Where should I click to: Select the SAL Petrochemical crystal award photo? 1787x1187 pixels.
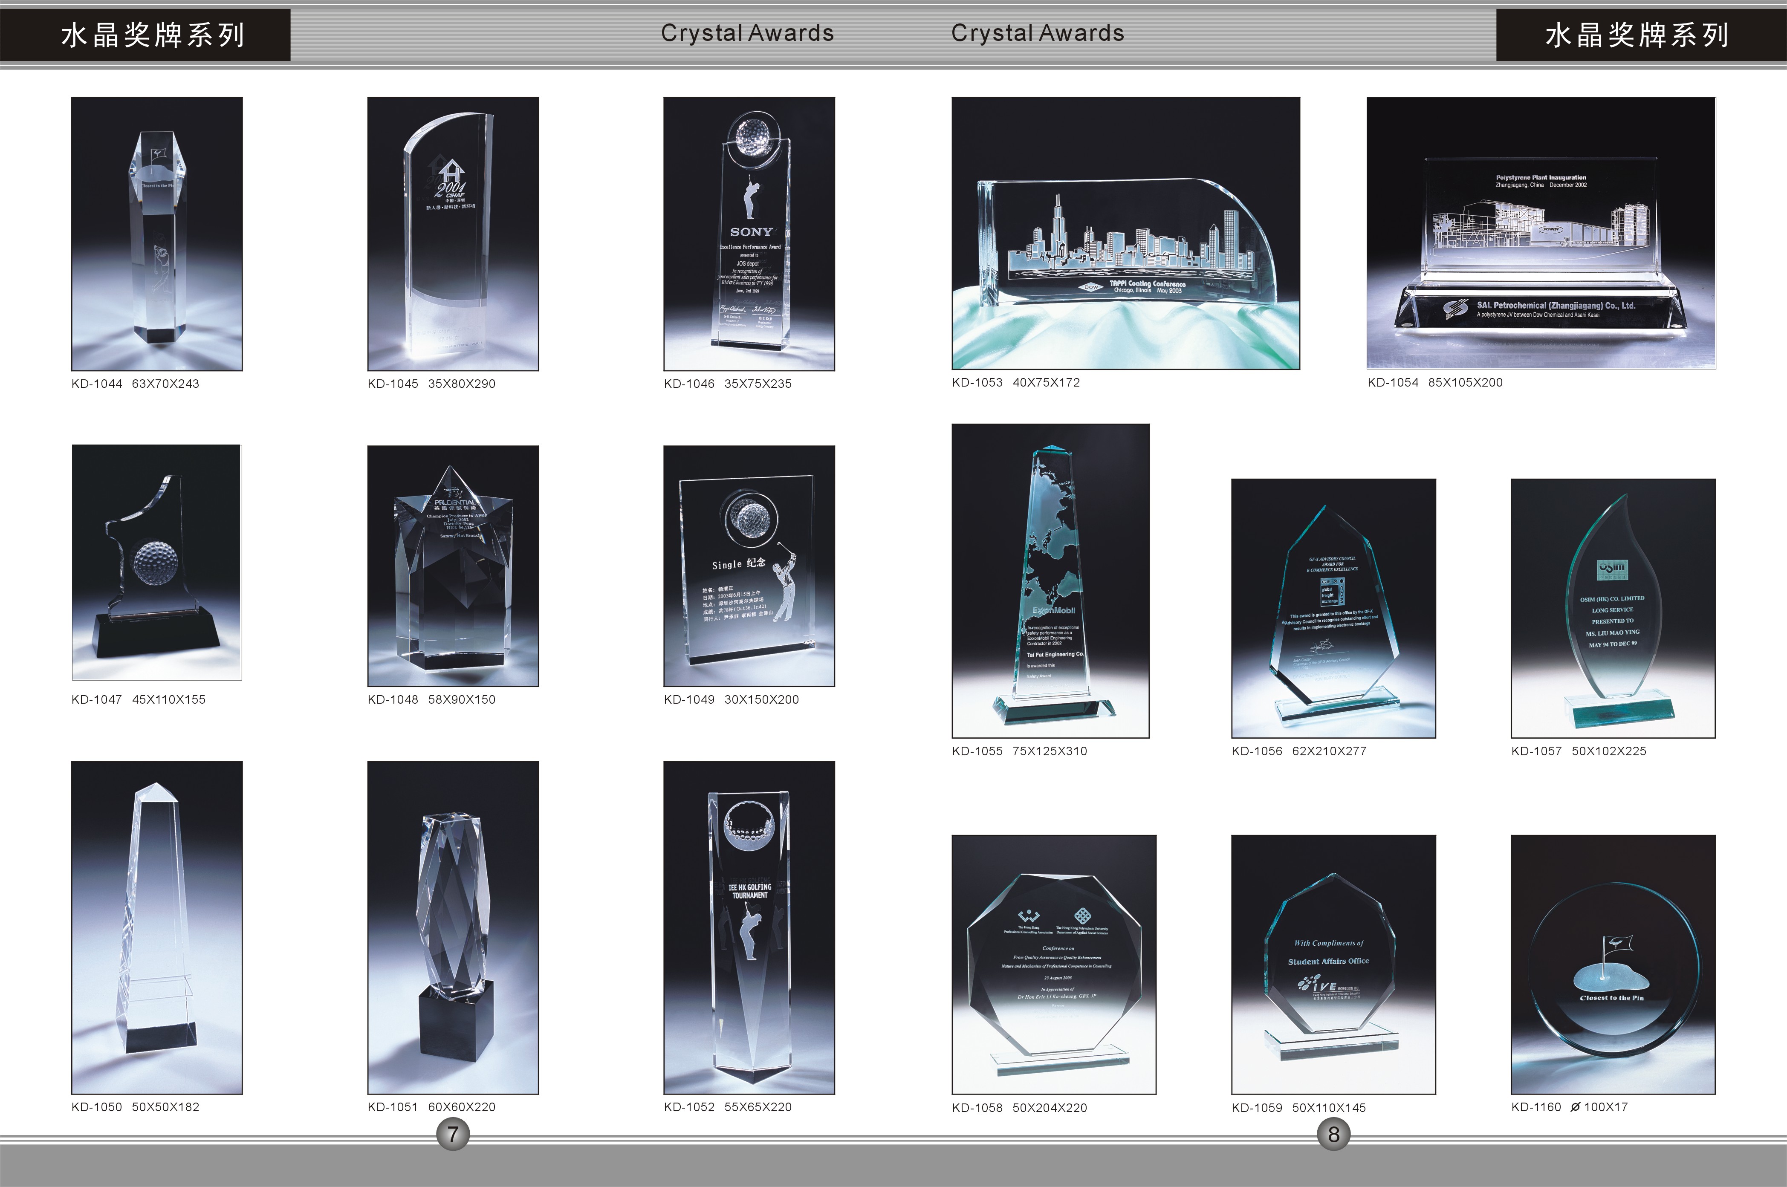[1541, 233]
